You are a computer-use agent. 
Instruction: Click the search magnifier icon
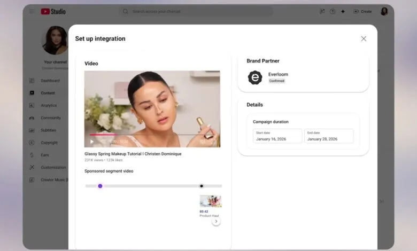point(126,11)
